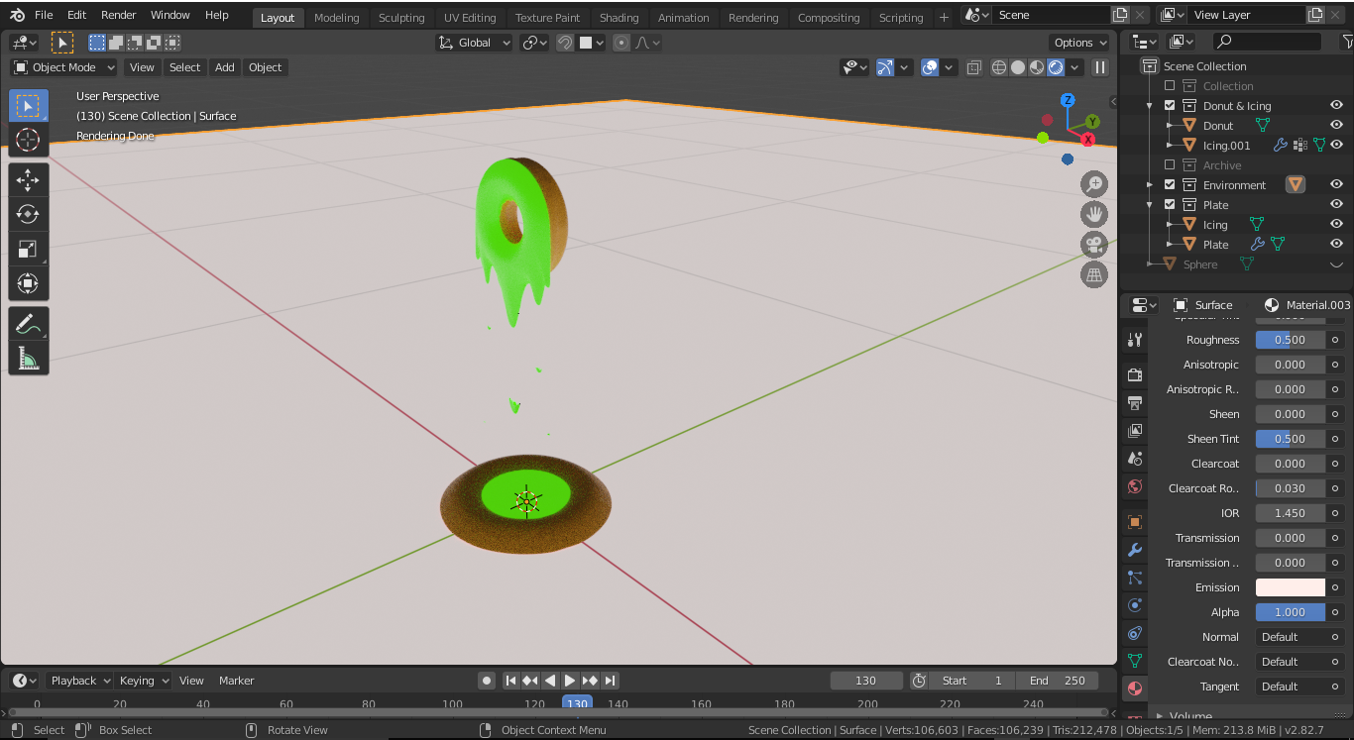Open the Object Data properties tab
1354x740 pixels.
pos(1135,661)
